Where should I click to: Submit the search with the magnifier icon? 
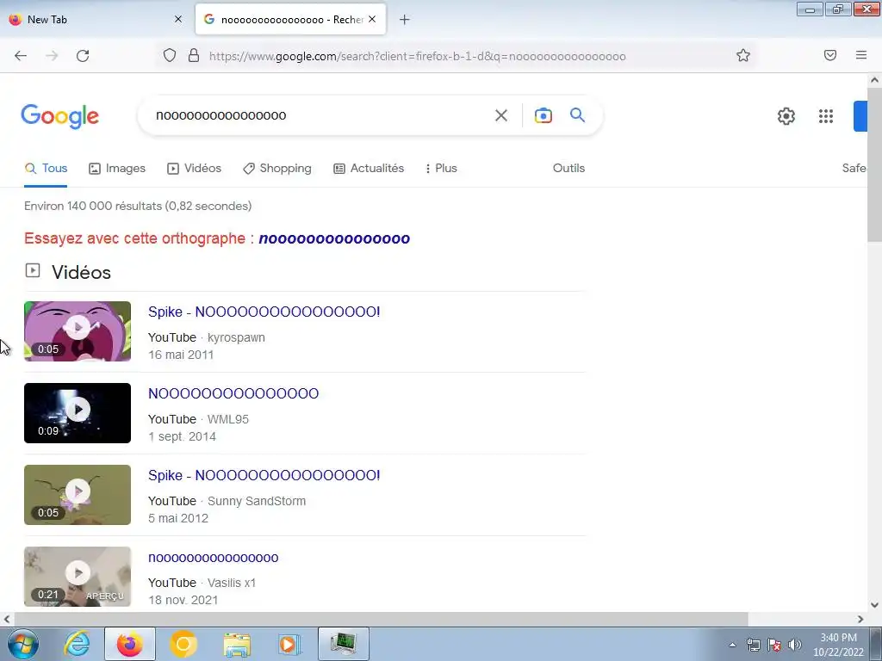(577, 115)
